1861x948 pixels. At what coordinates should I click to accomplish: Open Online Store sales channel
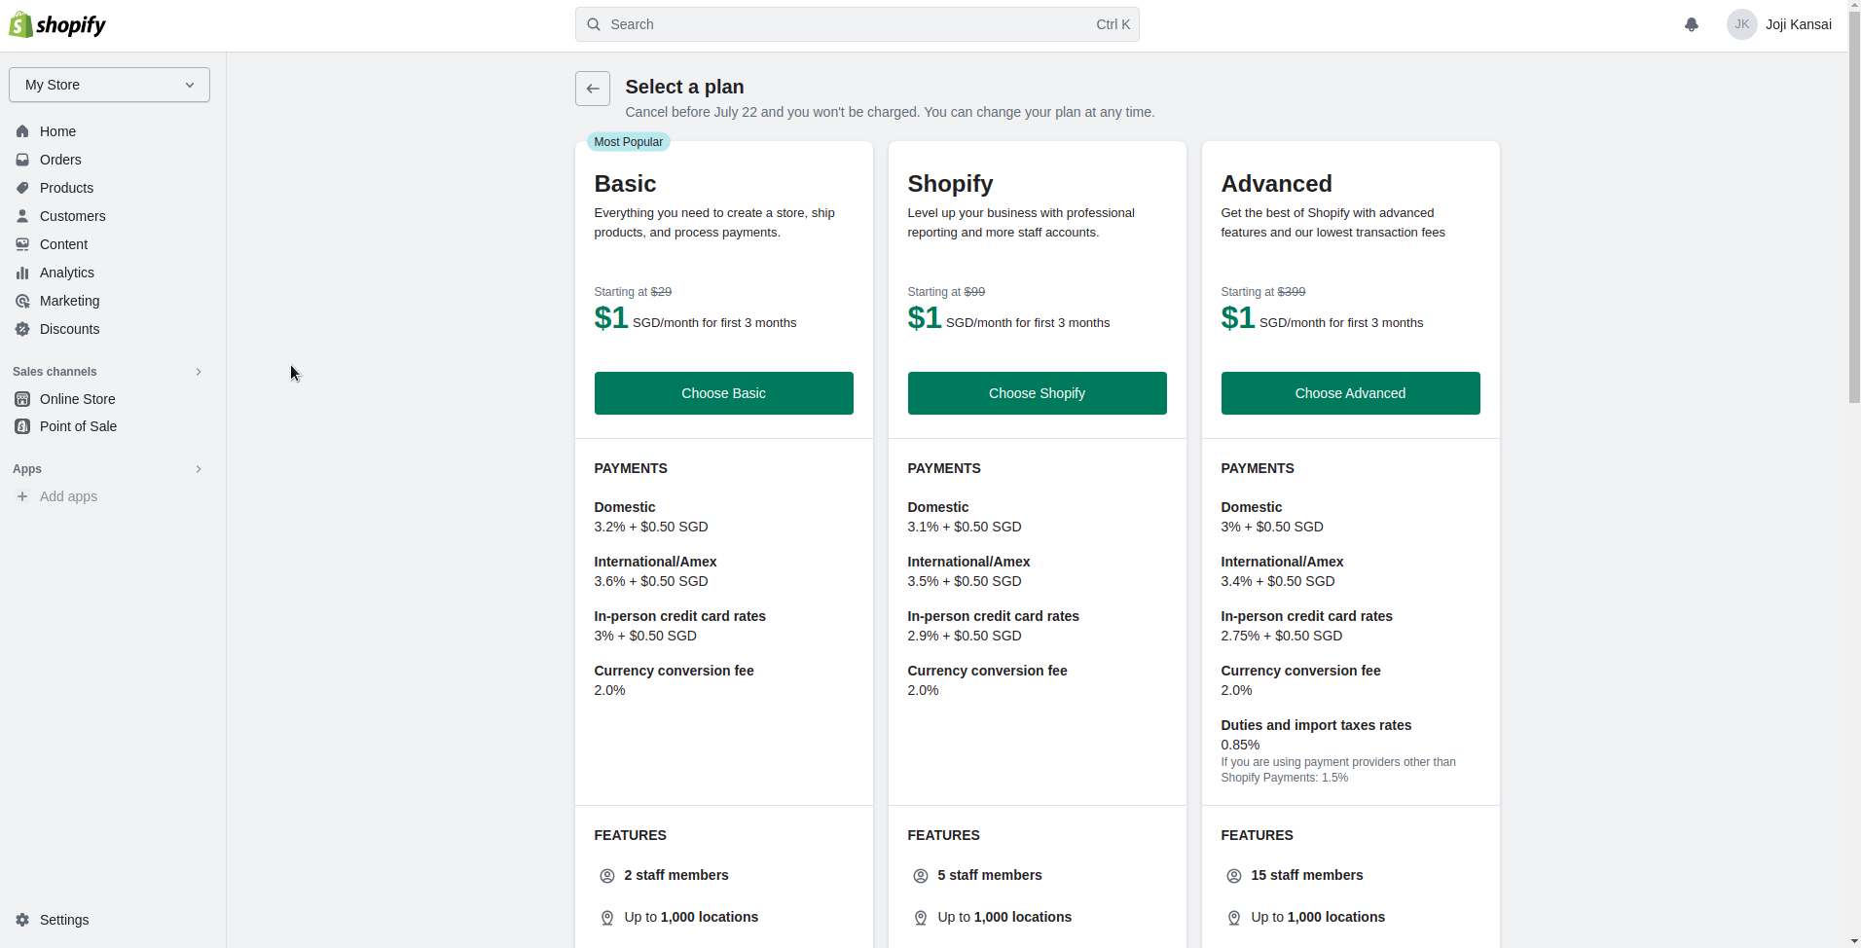coord(77,399)
